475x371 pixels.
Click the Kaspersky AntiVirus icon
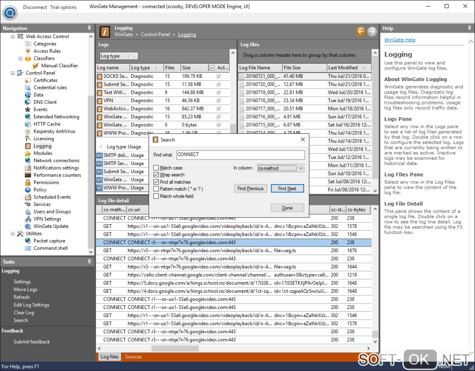click(28, 131)
